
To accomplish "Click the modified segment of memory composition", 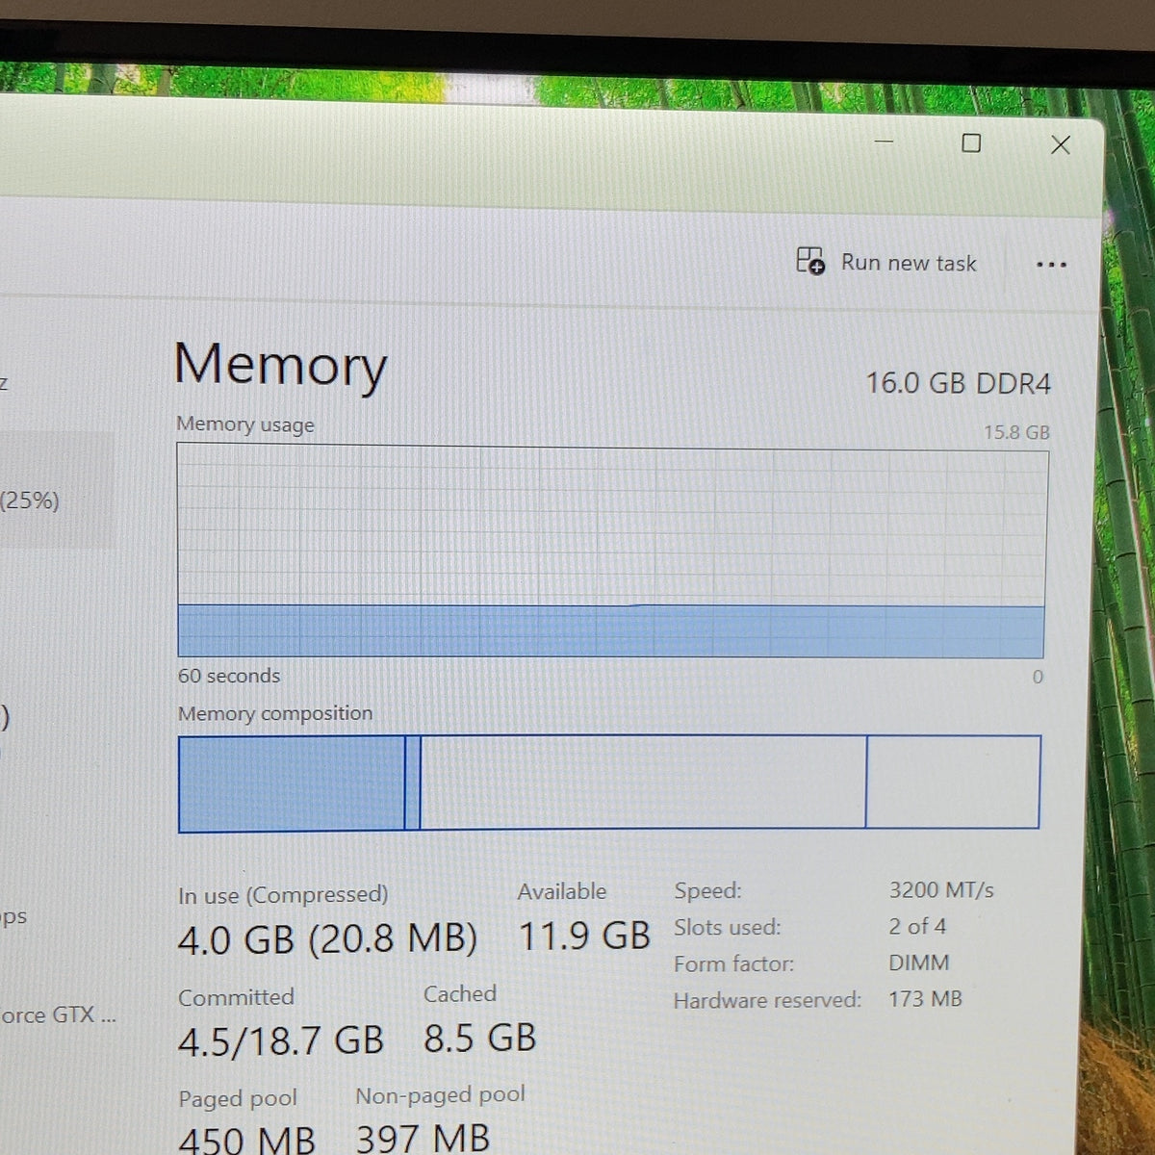I will click(413, 783).
